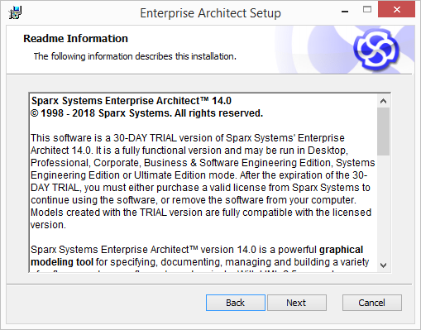Click the readme vertical scrollbar thumb
The image size is (421, 330).
tap(383, 132)
